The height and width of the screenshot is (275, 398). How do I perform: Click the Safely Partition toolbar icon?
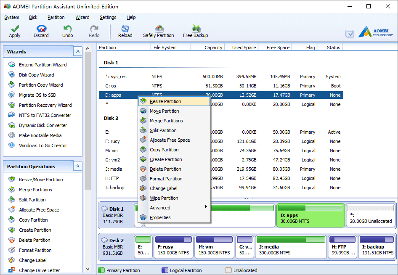click(159, 29)
